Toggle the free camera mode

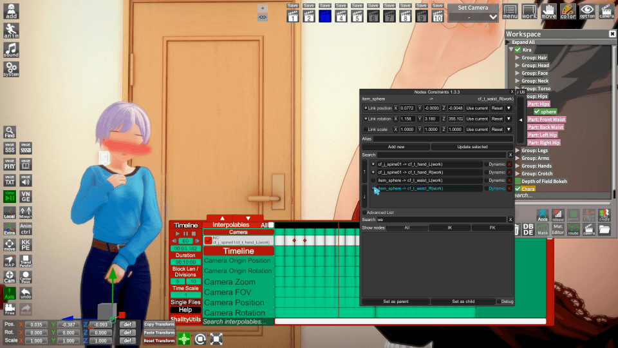point(10,309)
